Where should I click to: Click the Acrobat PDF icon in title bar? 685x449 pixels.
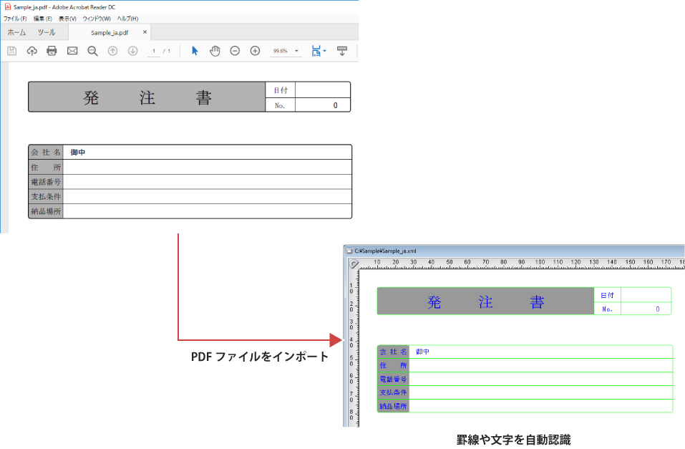coord(7,7)
